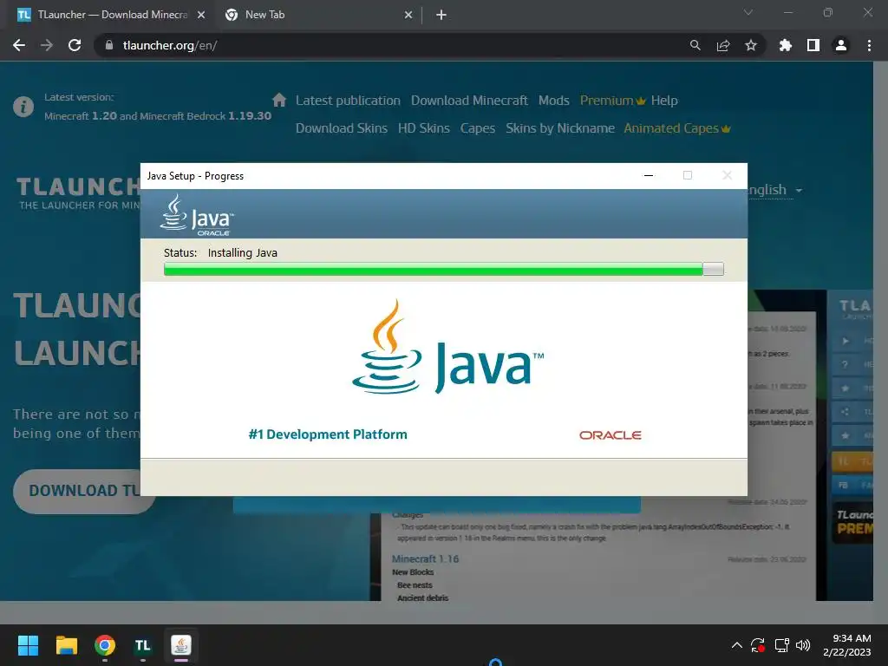This screenshot has height=666, width=888.
Task: Click the home icon in site navigation
Action: 279,101
